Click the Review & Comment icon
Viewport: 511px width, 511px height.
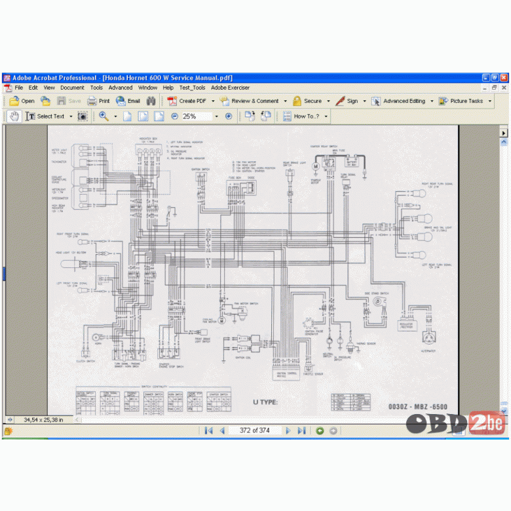click(225, 101)
